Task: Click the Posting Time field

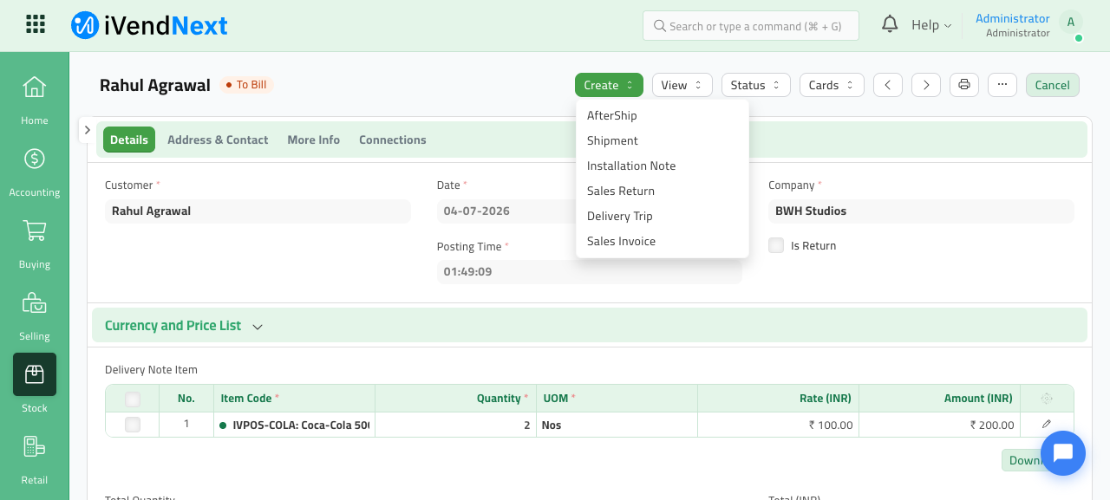Action: (x=590, y=272)
